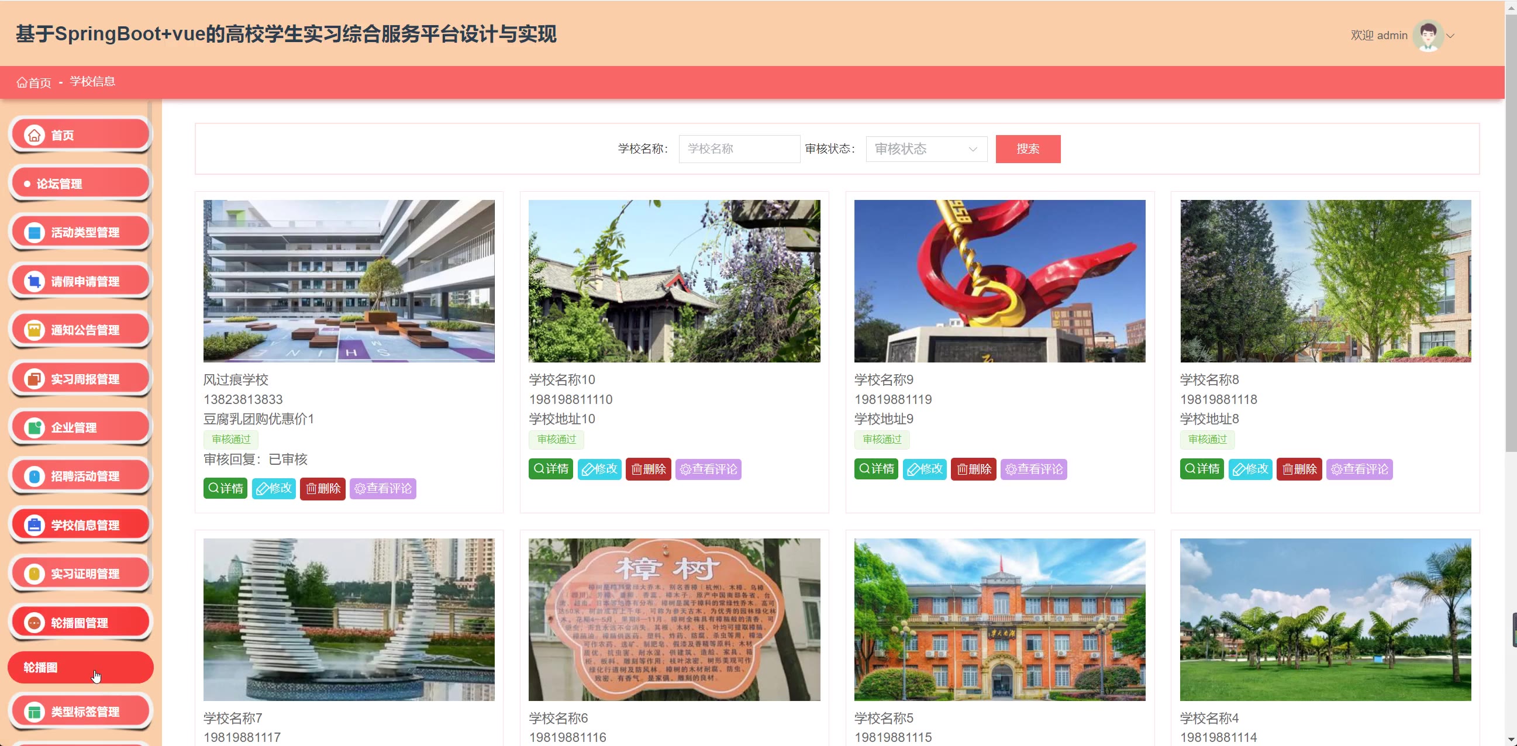Click the admin avatar image
Viewport: 1517px width, 746px height.
tap(1428, 35)
